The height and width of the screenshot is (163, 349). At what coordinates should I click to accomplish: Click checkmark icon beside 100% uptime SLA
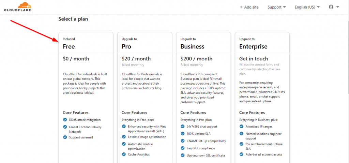coord(183,134)
